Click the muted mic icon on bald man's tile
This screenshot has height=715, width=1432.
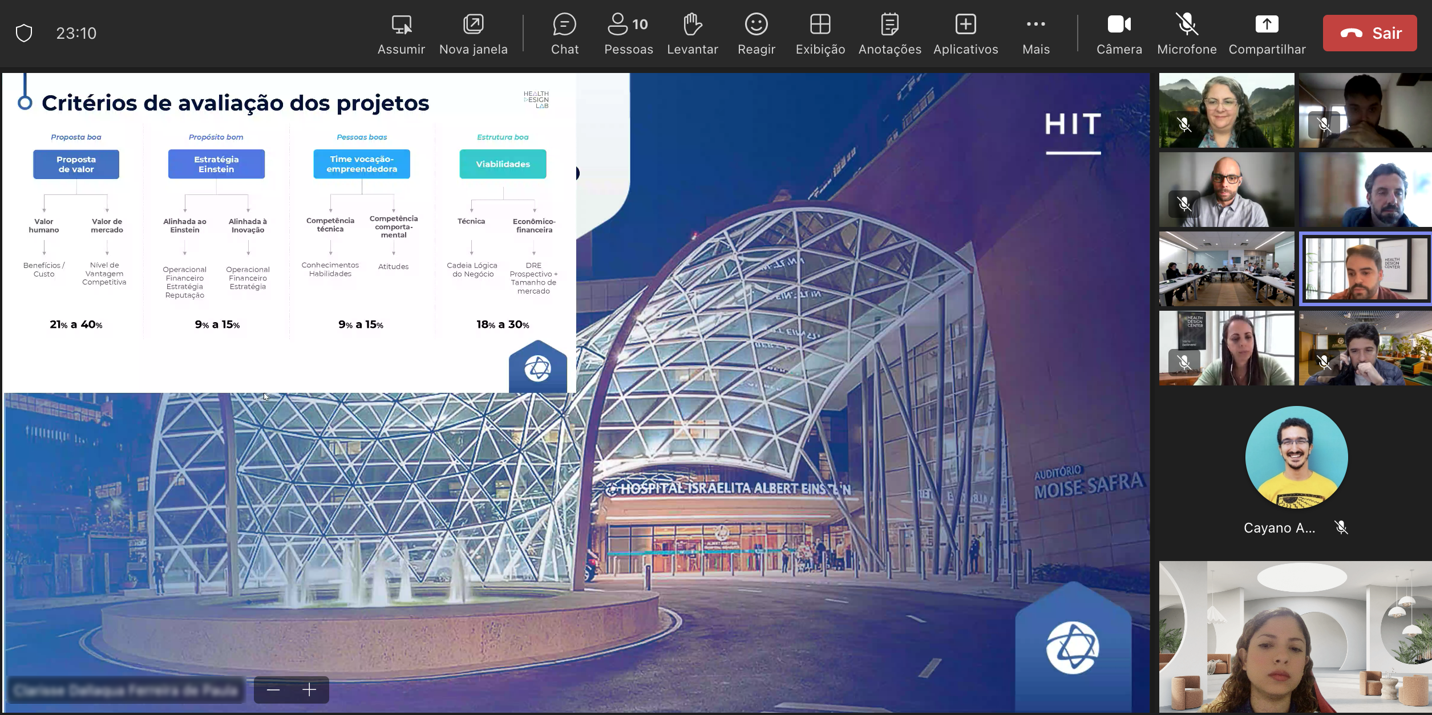(1184, 204)
